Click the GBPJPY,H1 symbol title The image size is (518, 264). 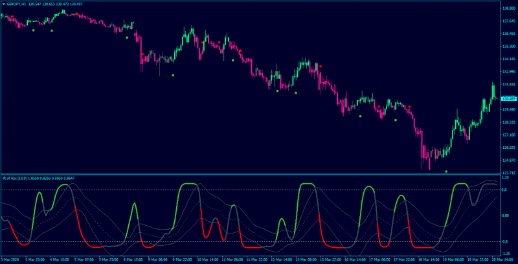(16, 5)
